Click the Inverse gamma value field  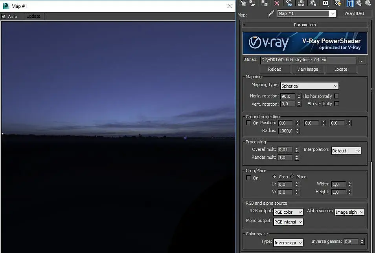[x=351, y=242]
